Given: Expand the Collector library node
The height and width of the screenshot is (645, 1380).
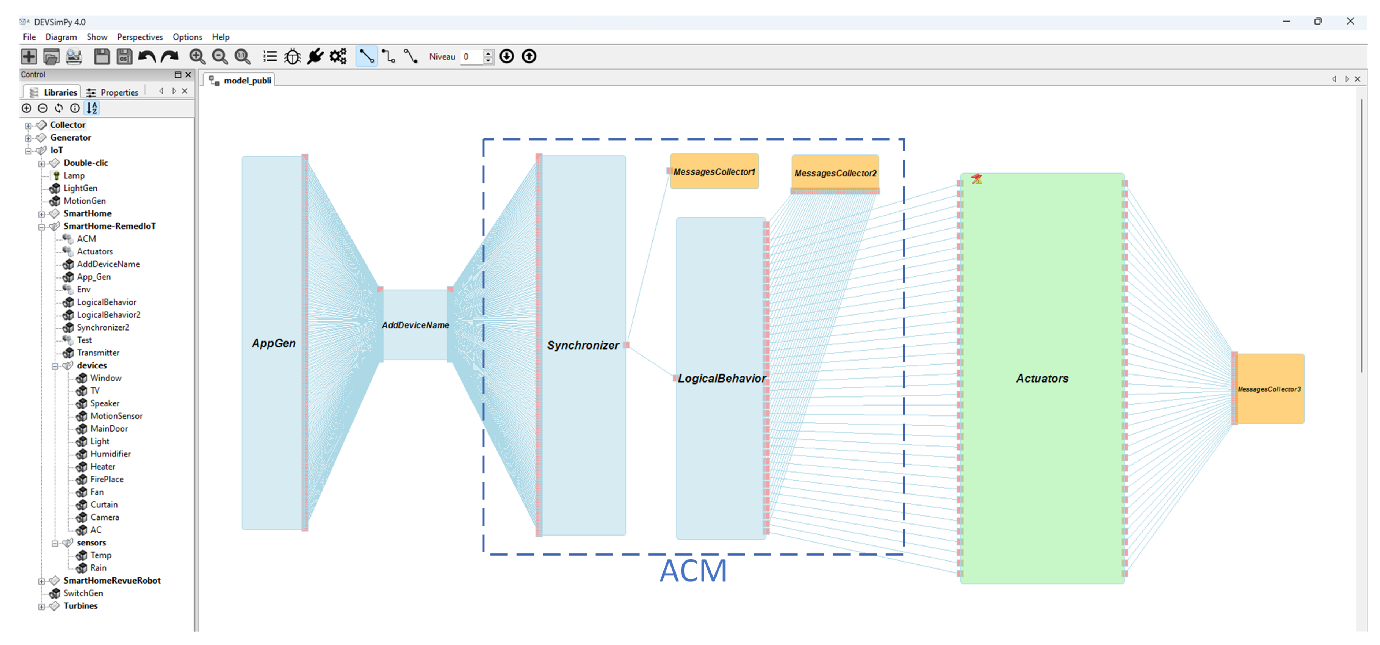Looking at the screenshot, I should click(28, 126).
